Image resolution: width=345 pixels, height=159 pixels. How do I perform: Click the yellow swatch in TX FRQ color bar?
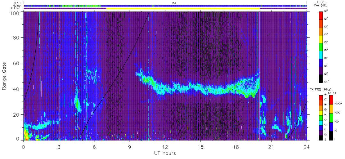point(321,113)
